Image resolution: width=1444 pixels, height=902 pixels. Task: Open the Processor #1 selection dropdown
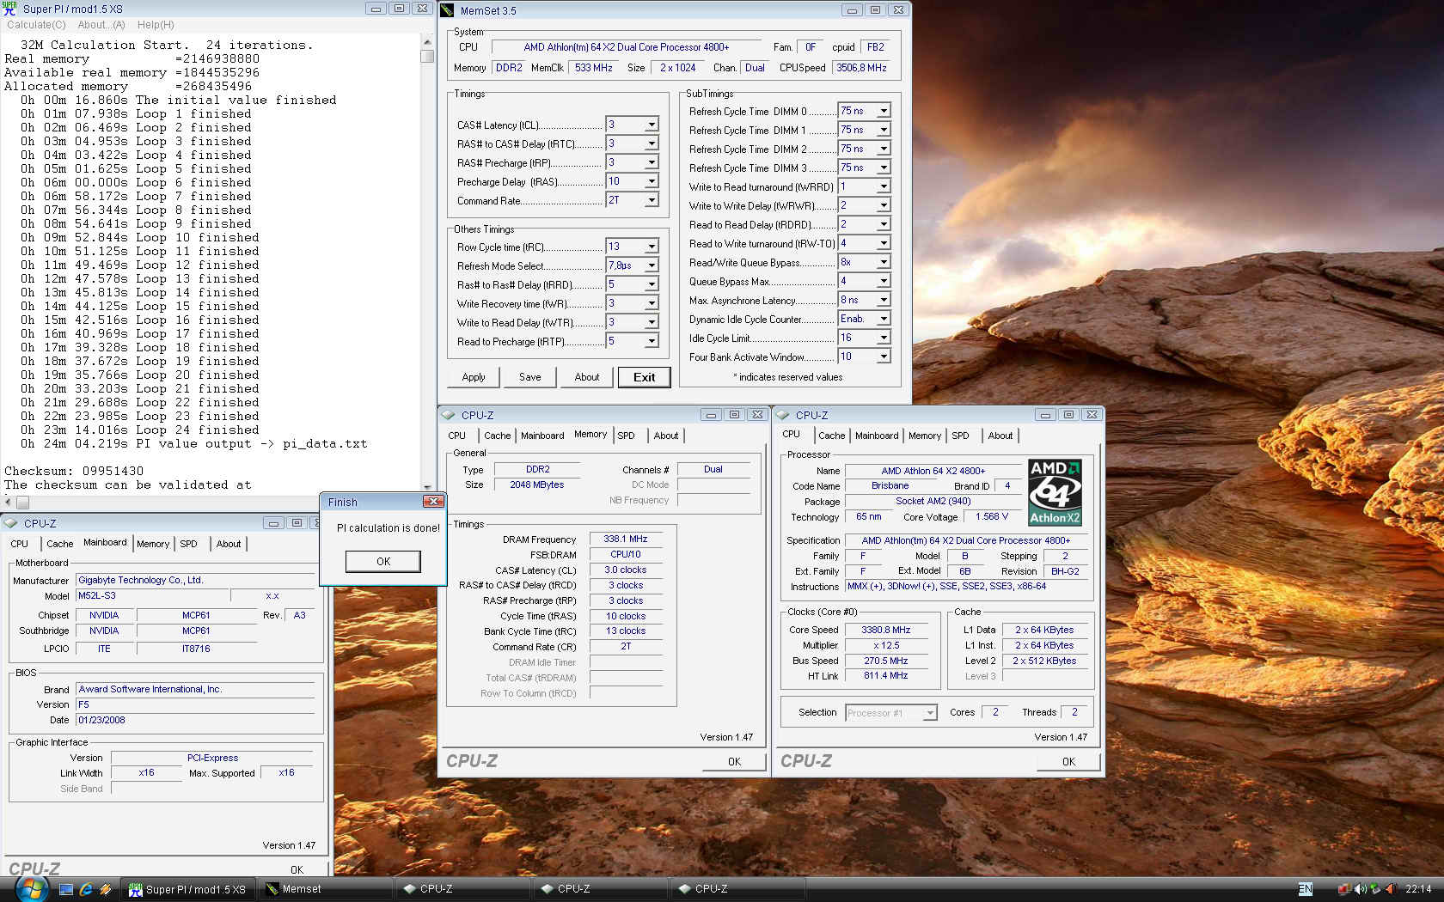click(x=929, y=713)
